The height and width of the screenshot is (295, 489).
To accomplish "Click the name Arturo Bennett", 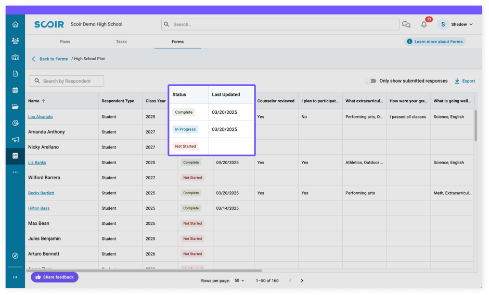I will point(44,254).
